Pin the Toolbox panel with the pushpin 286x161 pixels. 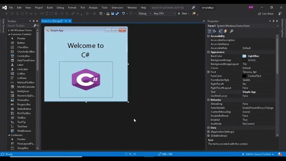click(x=34, y=21)
